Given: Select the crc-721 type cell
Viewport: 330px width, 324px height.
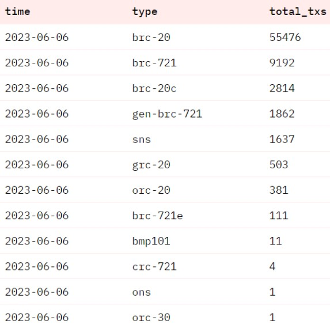Looking at the screenshot, I should (x=154, y=267).
